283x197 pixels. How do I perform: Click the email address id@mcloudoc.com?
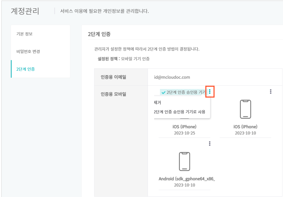172,77
